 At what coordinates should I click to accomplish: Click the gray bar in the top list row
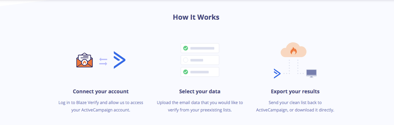pos(202,48)
